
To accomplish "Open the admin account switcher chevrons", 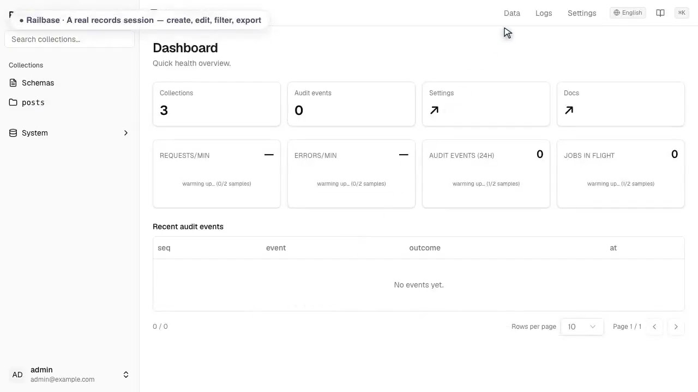I will (126, 375).
